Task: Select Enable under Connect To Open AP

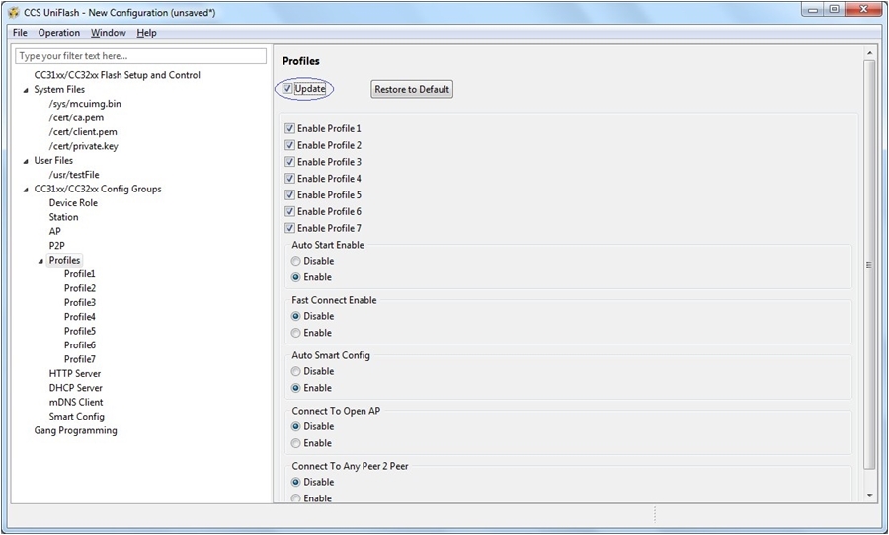Action: (296, 443)
